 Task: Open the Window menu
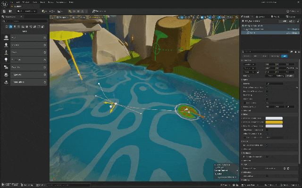(26, 2)
